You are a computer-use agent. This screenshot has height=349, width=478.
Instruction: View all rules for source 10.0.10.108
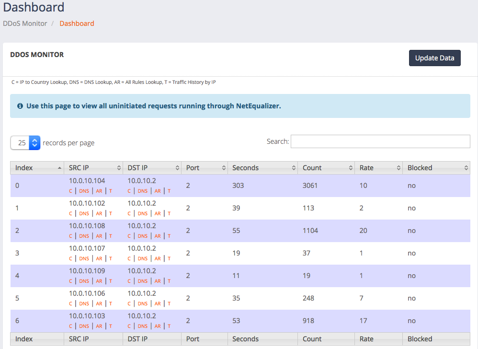pos(99,236)
